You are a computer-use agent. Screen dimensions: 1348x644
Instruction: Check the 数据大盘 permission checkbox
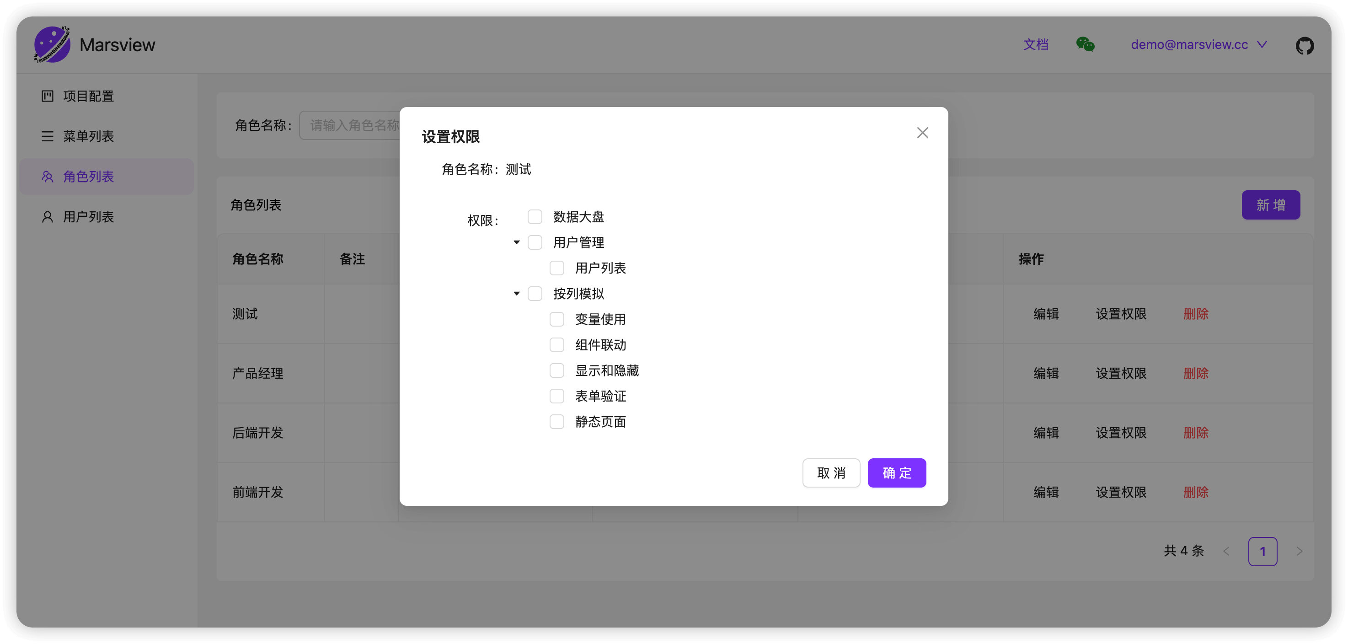tap(534, 217)
